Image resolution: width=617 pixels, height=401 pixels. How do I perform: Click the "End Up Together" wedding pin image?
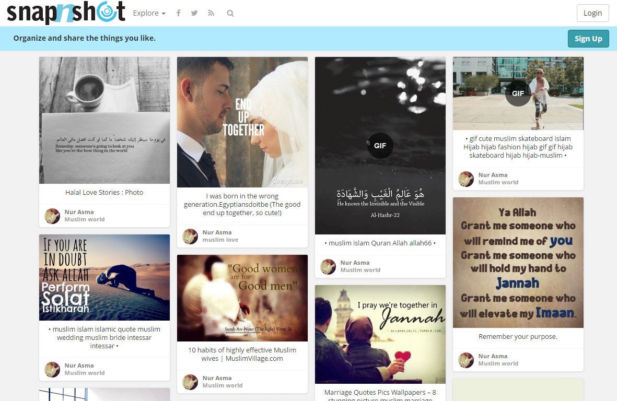tap(242, 122)
